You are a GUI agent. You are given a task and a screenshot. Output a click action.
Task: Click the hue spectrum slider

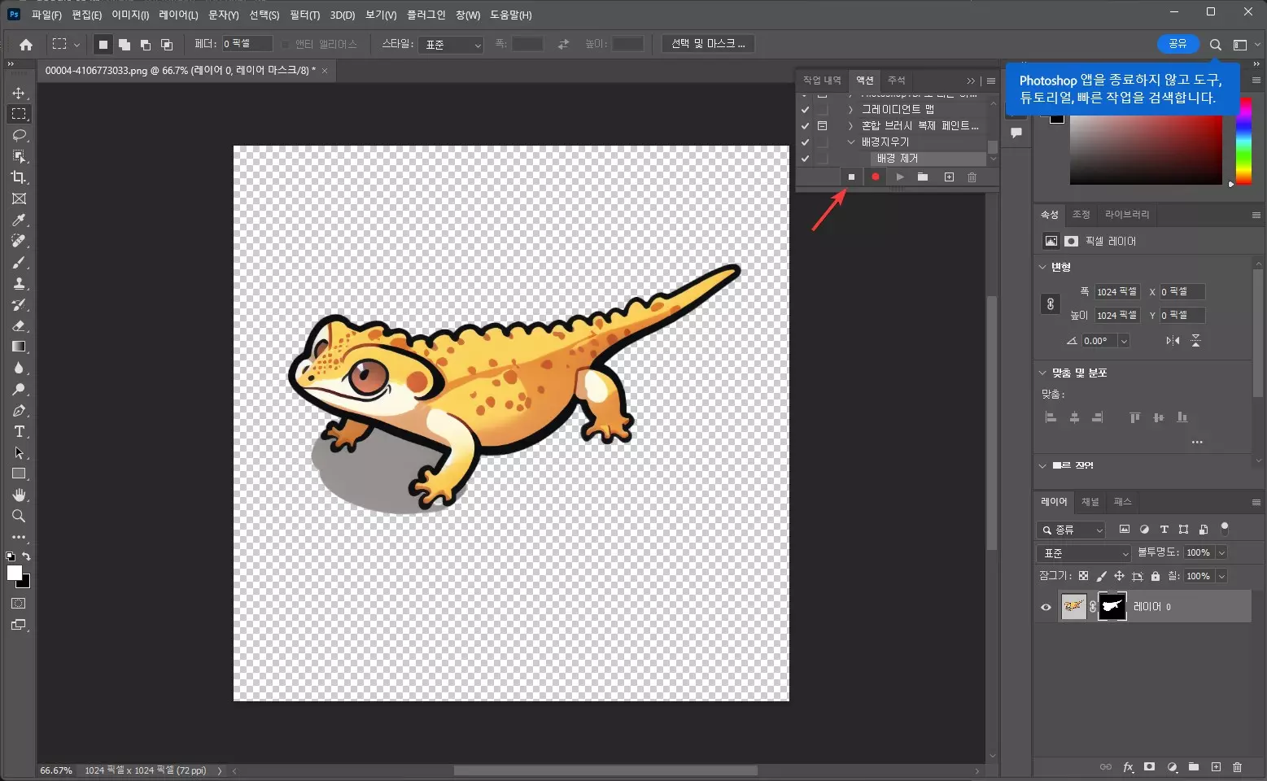(x=1243, y=140)
